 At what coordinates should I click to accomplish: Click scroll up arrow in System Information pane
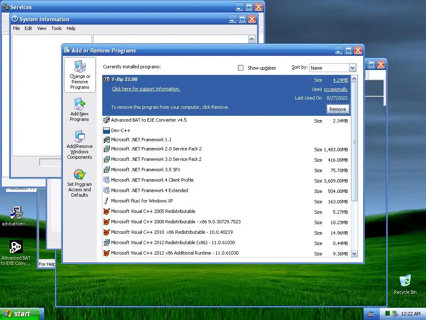click(252, 39)
